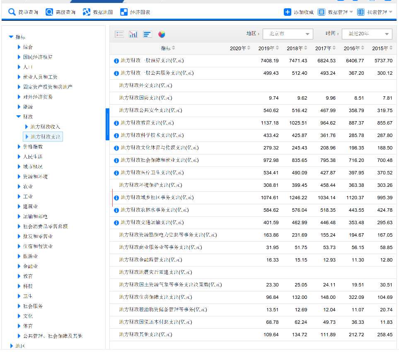Viewport: 399px width, 352px height.
Task: Select 对外经济贸易 tree item
Action: 38,97
